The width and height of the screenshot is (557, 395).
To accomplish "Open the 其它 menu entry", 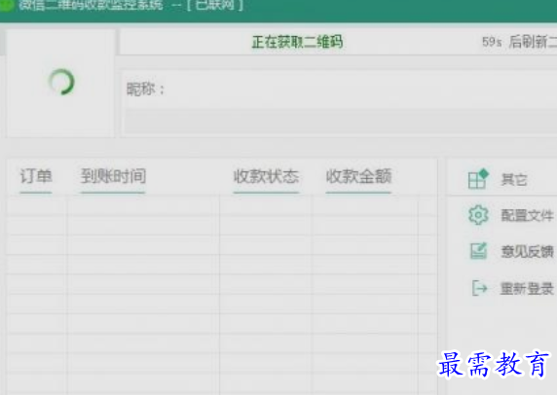I will [x=513, y=180].
